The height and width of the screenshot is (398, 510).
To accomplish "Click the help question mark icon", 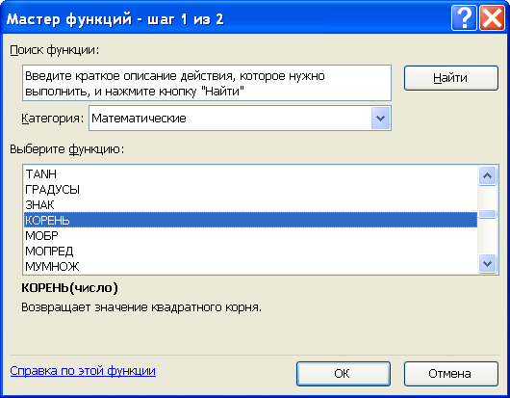I will tap(464, 18).
